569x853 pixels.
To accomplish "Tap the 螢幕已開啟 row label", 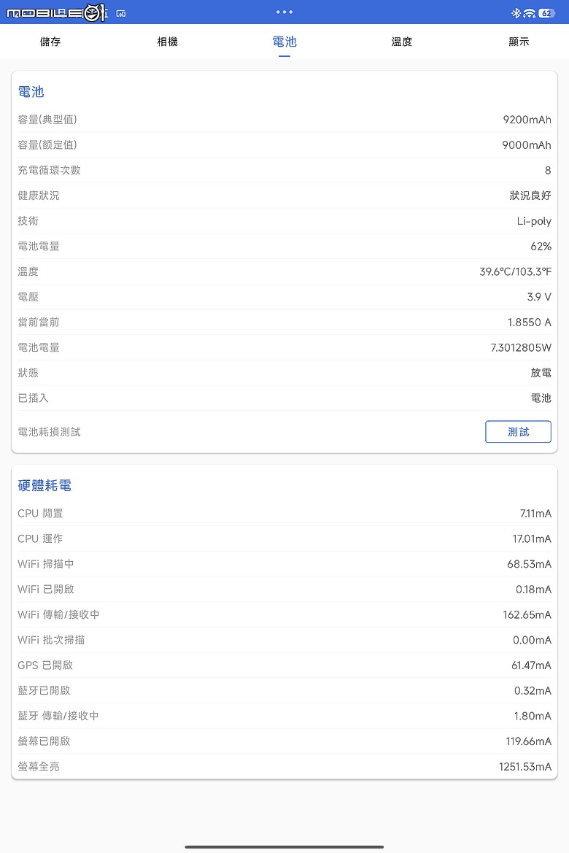I will click(x=44, y=741).
